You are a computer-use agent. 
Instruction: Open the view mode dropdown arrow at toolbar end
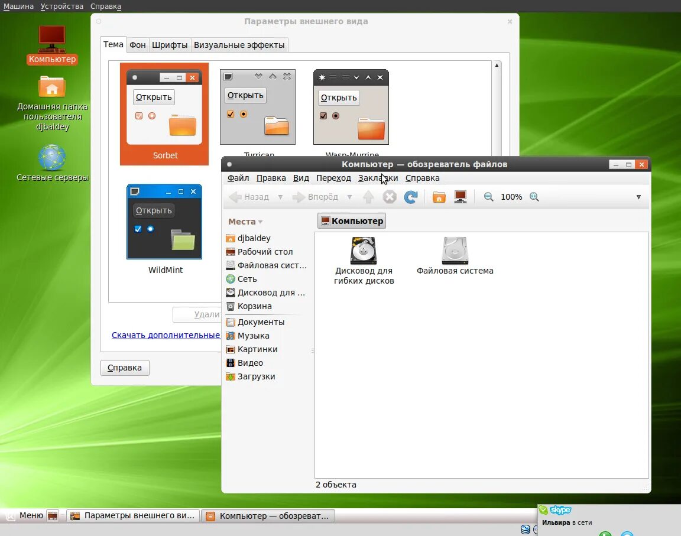(x=638, y=197)
